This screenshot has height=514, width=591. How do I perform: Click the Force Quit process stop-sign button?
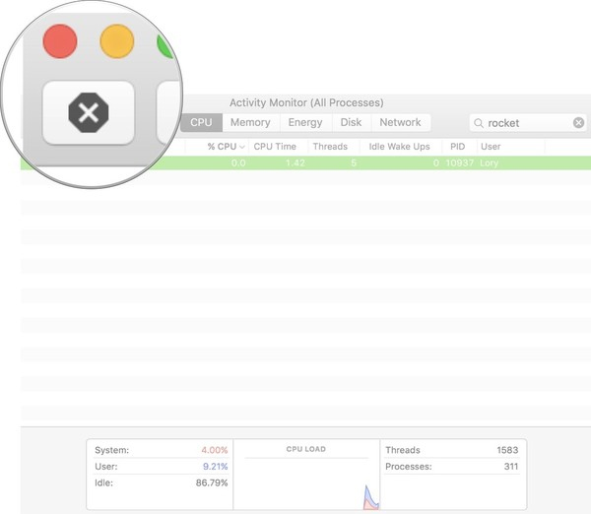coord(88,113)
